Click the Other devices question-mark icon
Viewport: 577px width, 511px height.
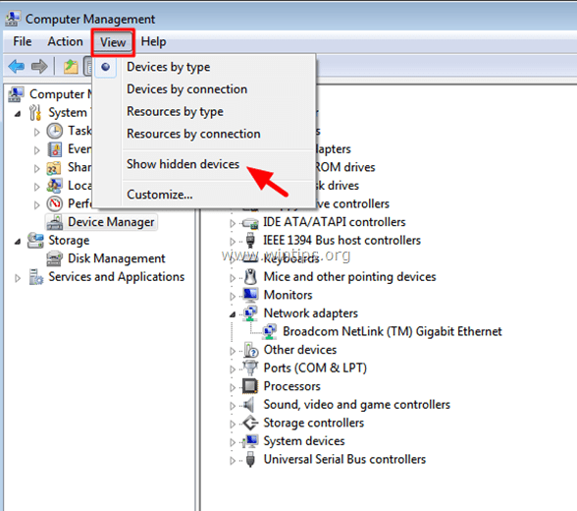coord(250,350)
